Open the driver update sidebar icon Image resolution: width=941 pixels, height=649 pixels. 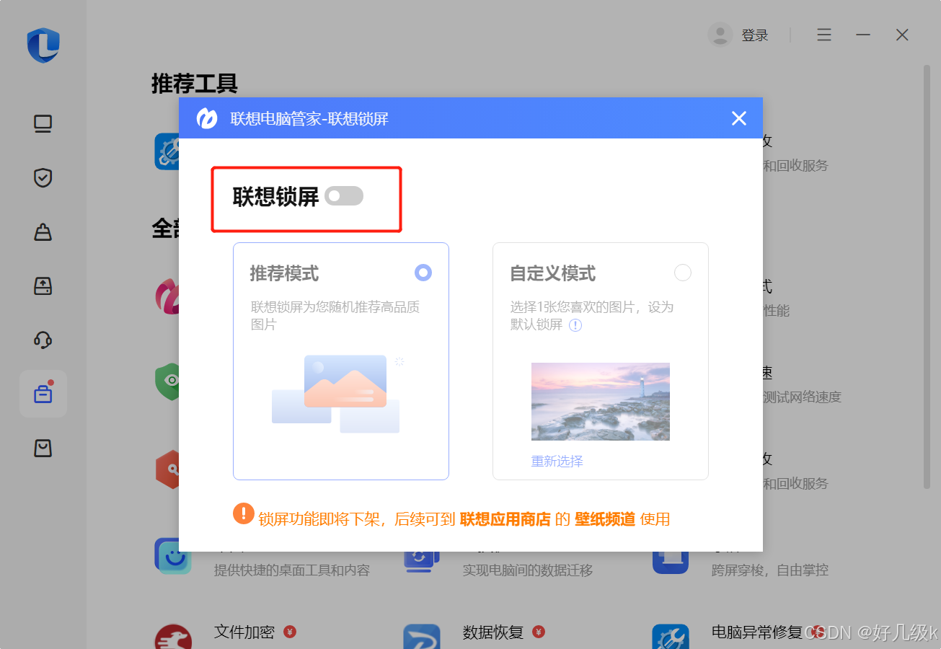tap(43, 286)
